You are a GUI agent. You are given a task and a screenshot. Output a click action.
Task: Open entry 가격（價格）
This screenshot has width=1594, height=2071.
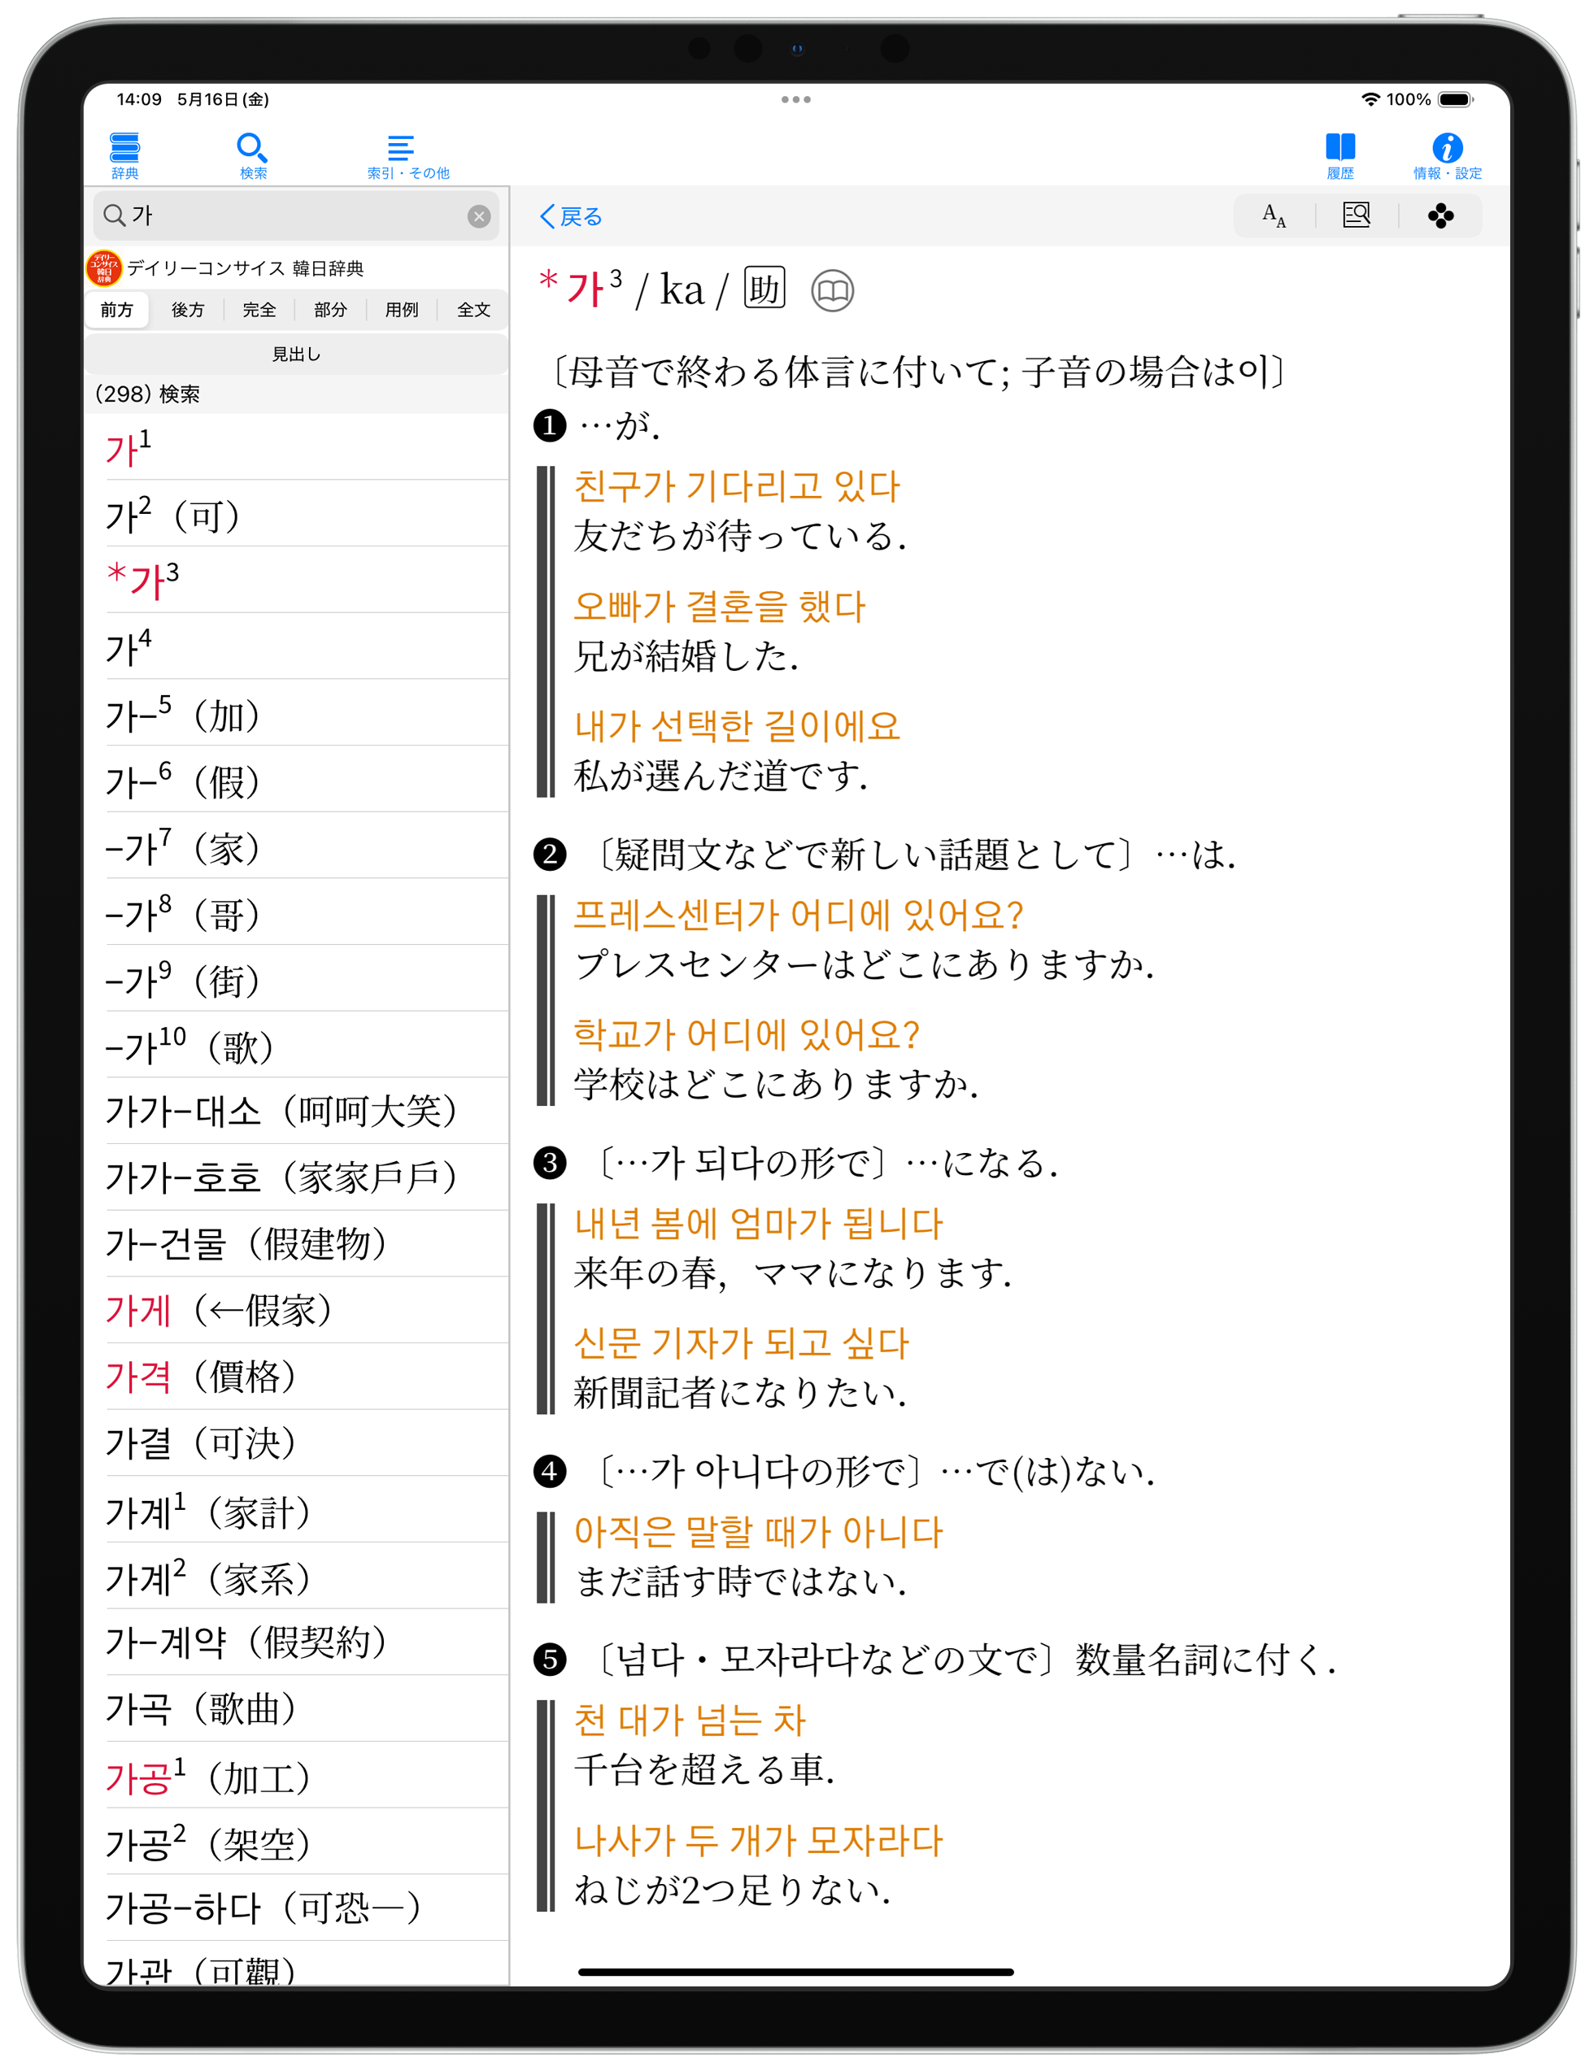tap(201, 1376)
